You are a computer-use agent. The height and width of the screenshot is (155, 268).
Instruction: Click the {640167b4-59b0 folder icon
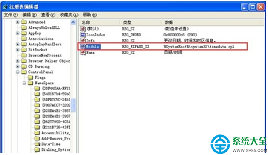pyautogui.click(x=37, y=94)
